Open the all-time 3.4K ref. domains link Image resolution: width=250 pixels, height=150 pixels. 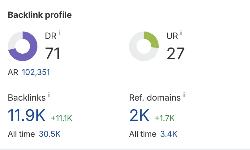(x=169, y=134)
